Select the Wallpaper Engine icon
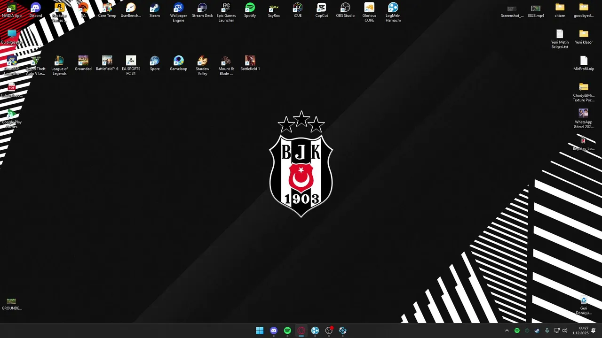 click(x=178, y=12)
